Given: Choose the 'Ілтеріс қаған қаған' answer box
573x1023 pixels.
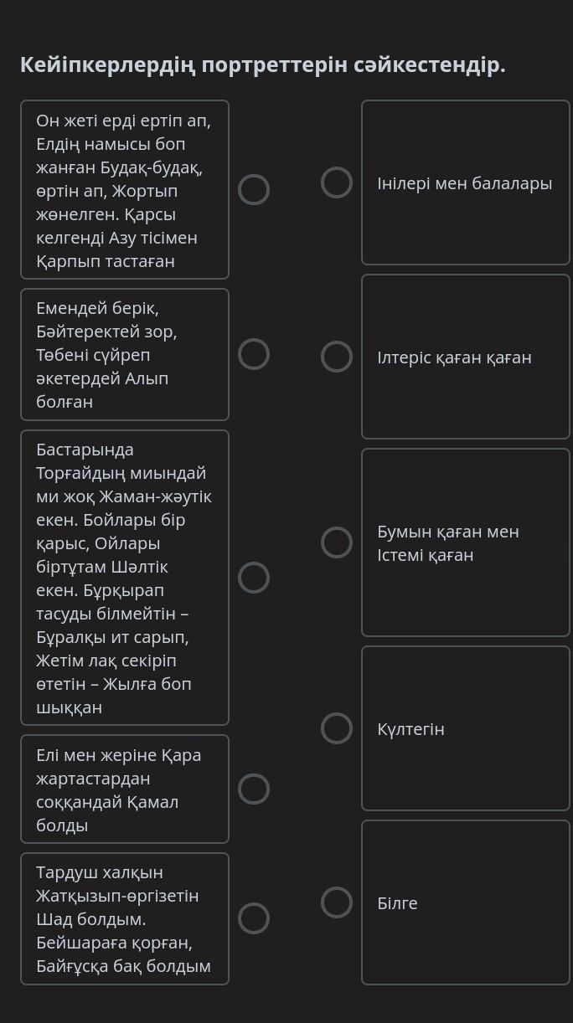Looking at the screenshot, I should click(x=466, y=357).
